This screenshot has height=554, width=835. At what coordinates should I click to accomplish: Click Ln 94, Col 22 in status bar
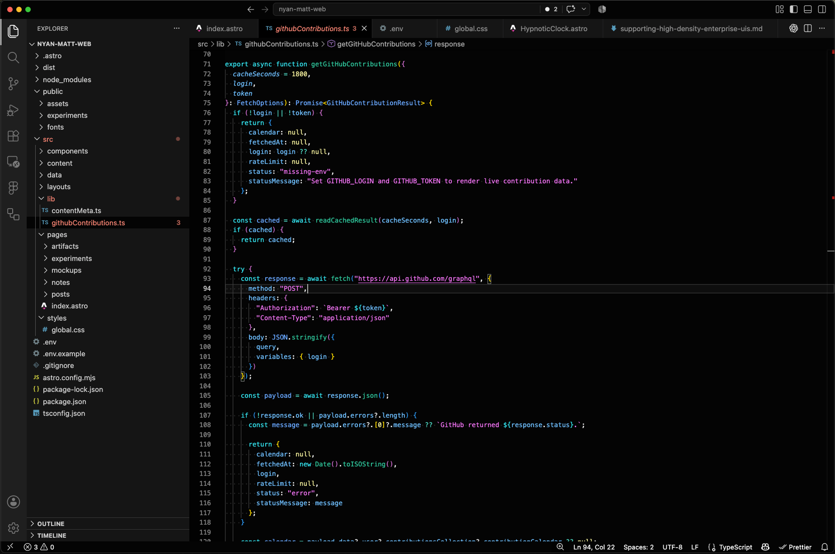[594, 547]
